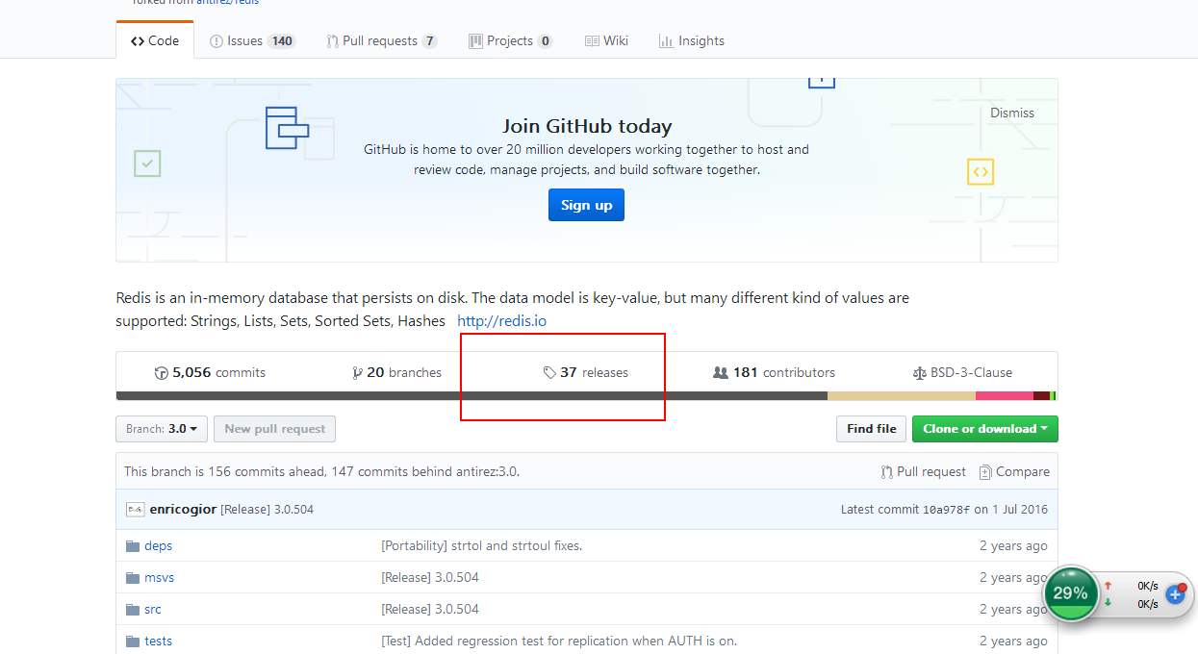Click the Find file button

coord(871,429)
